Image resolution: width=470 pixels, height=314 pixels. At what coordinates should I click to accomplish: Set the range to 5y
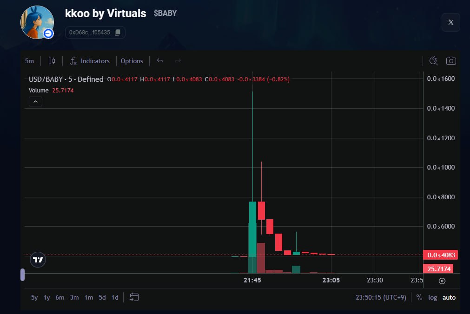point(34,297)
